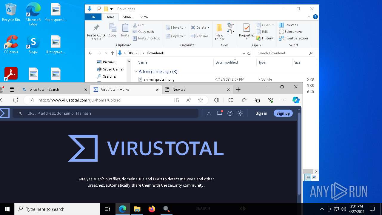Click the Sign up button
382x215 pixels.
(x=283, y=113)
